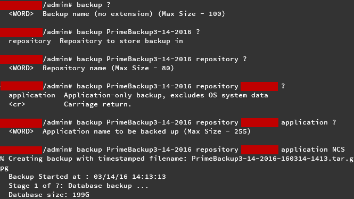Click the 'Carriage return.' description
The height and width of the screenshot is (199, 354).
97,104
